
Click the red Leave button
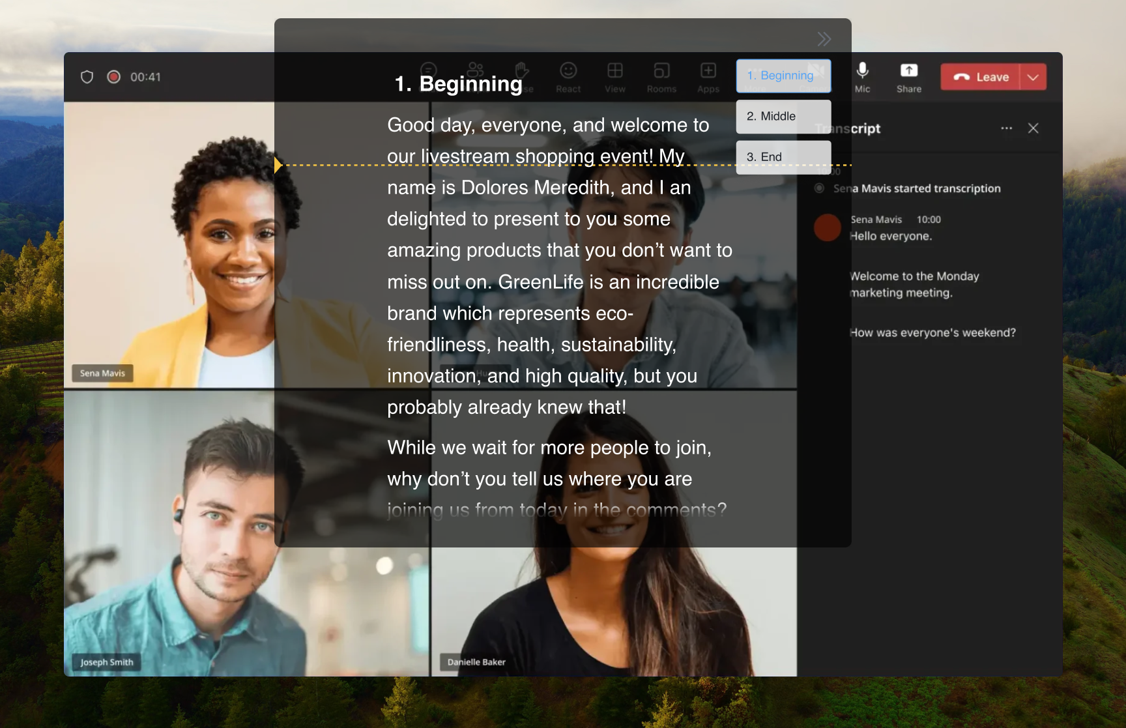(980, 77)
